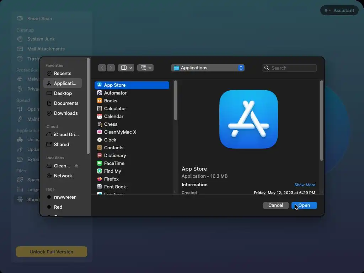Screen dimensions: 364x273
Task: Open Recents in Favorites sidebar
Action: click(63, 73)
